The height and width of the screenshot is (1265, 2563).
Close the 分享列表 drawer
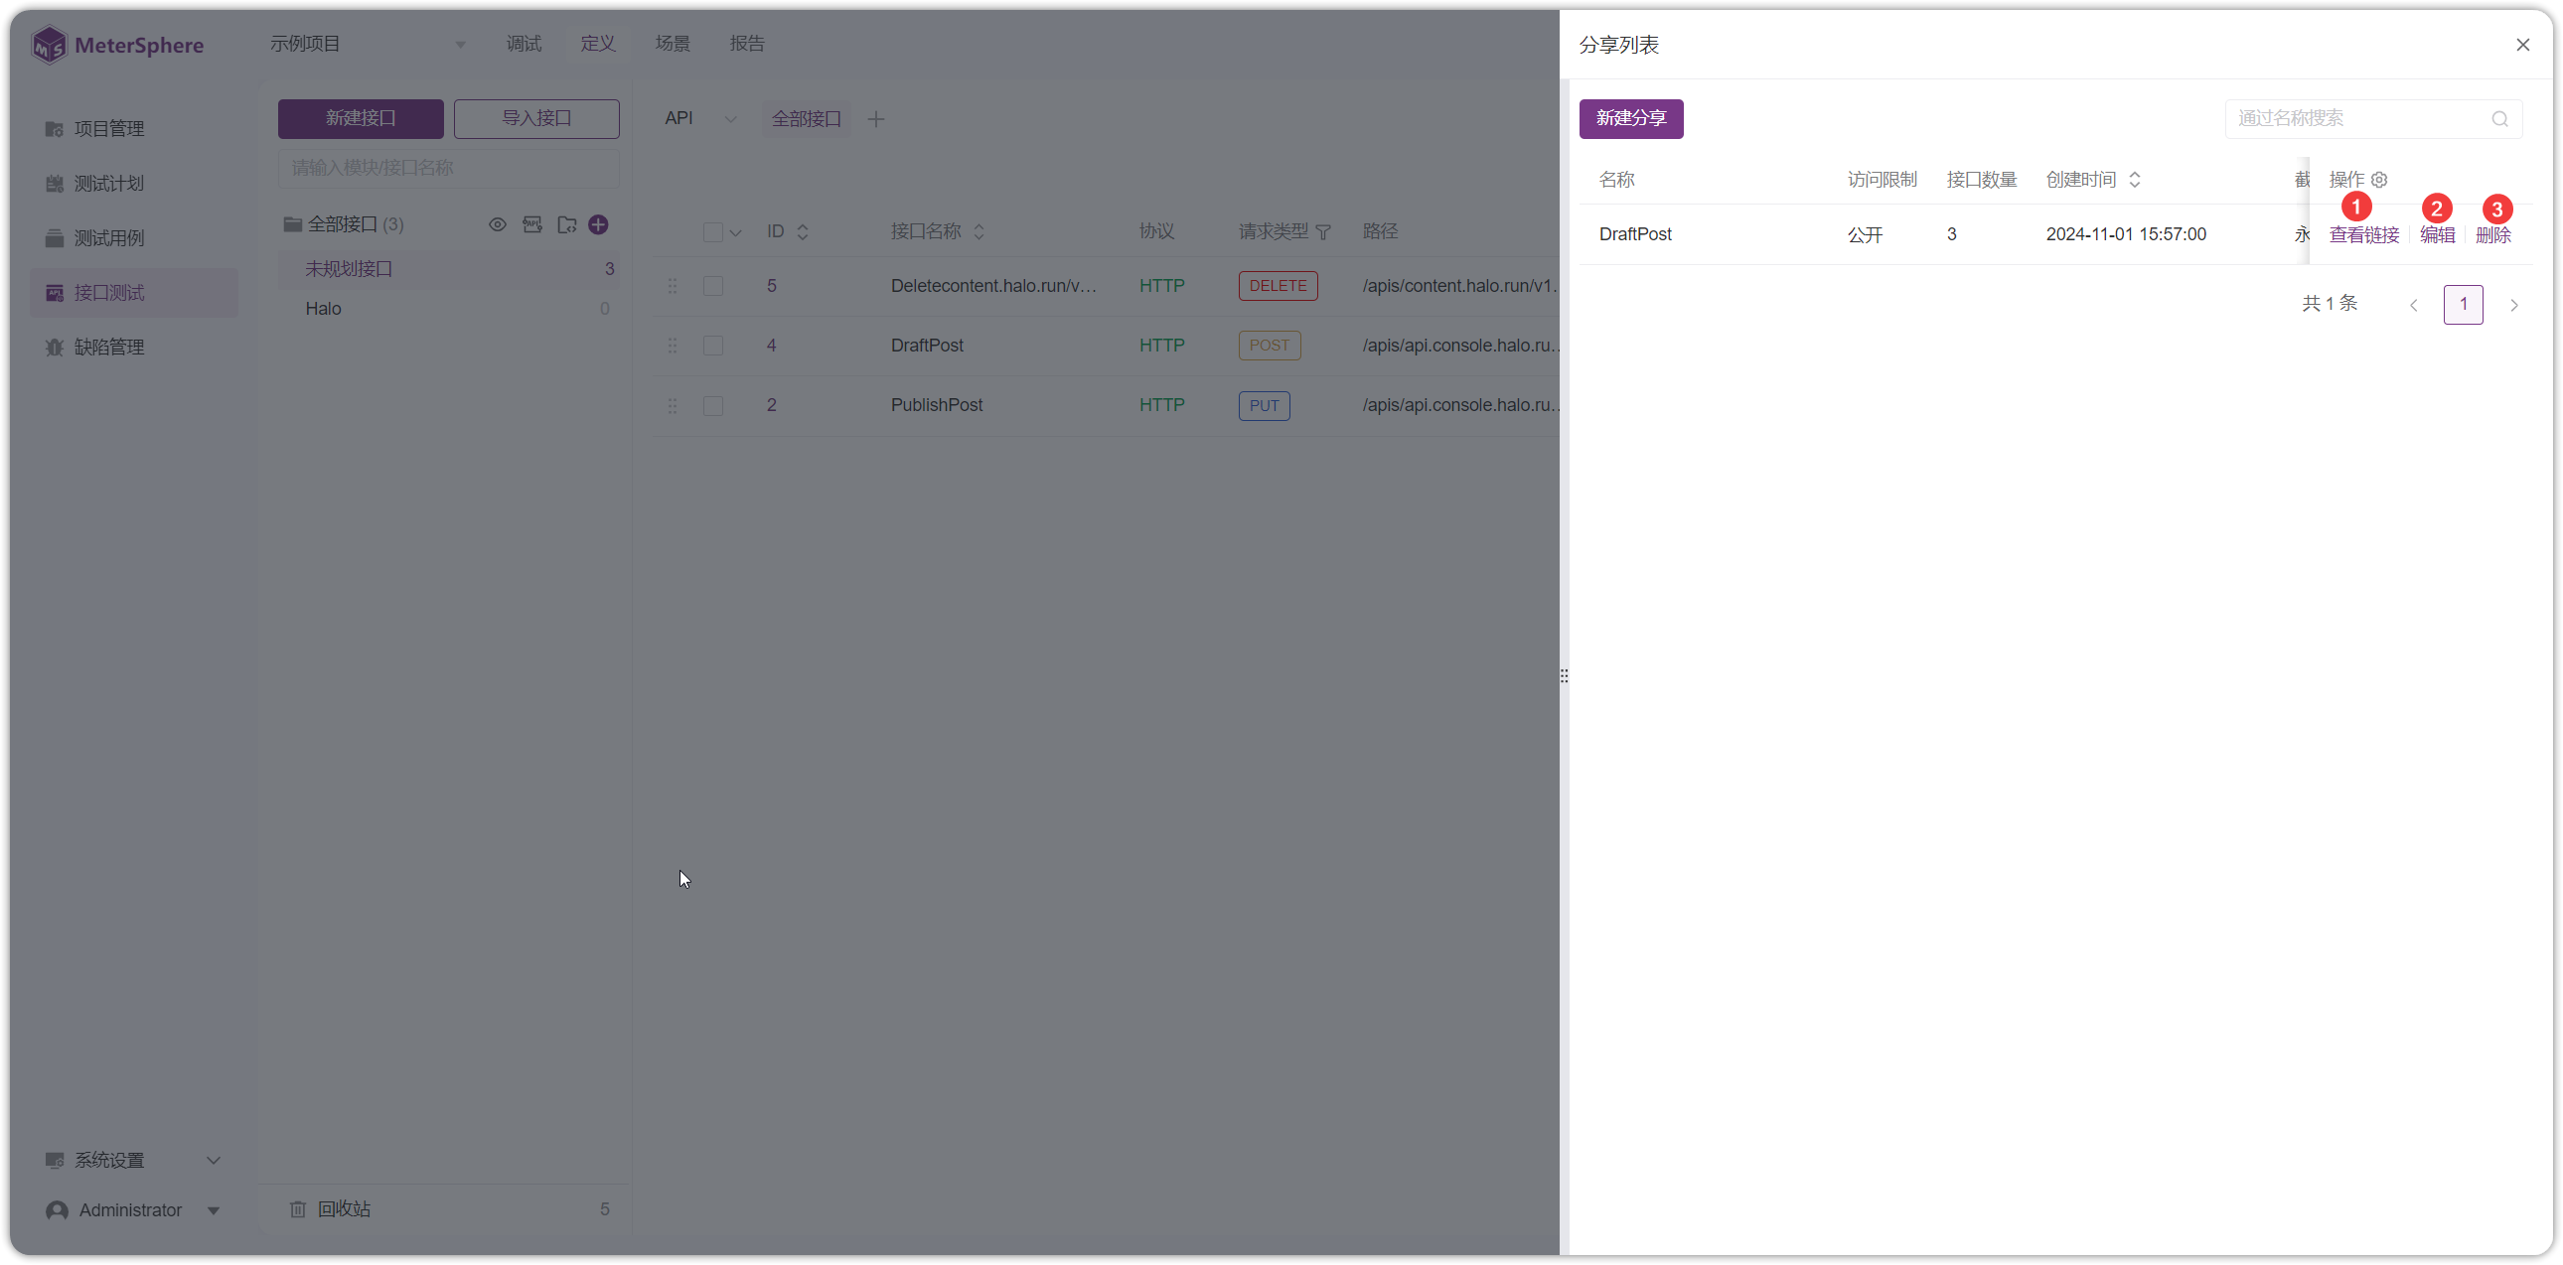(x=2522, y=45)
